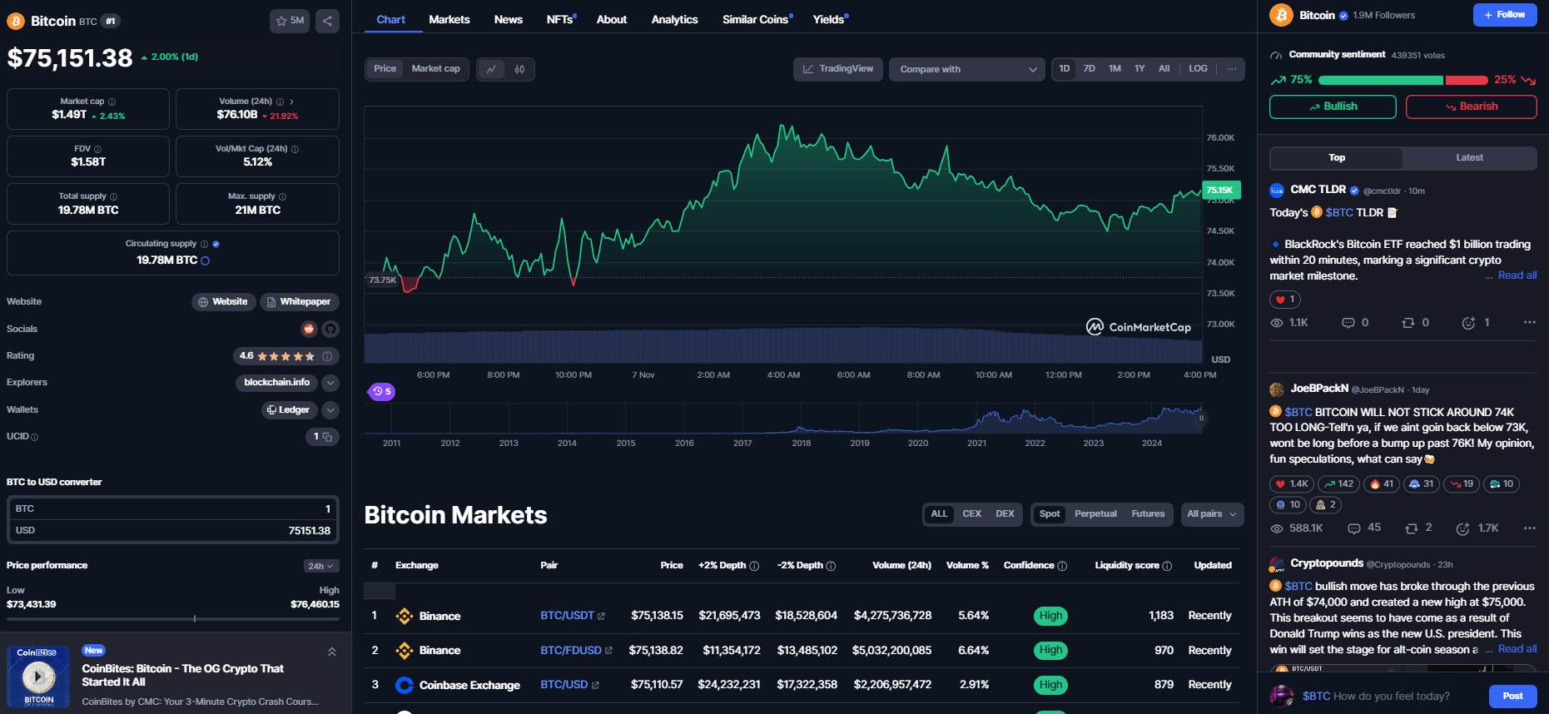Image resolution: width=1549 pixels, height=714 pixels.
Task: Expand the Wallets list chevron
Action: (x=330, y=410)
